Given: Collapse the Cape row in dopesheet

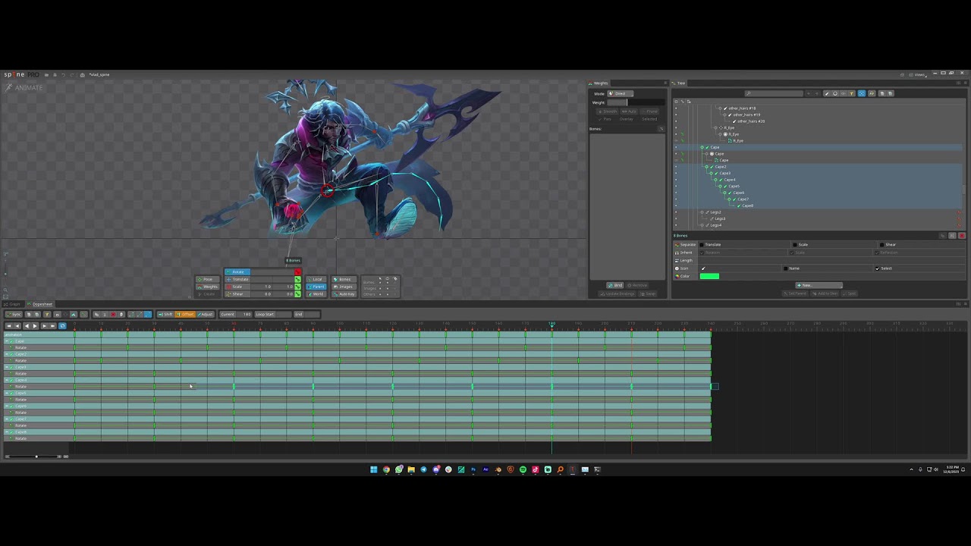Looking at the screenshot, I should pos(7,341).
